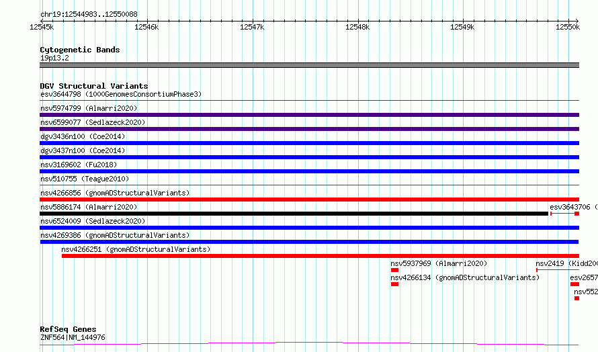Click the red block under the esv2657 label
The width and height of the screenshot is (598, 352).
coord(574,284)
